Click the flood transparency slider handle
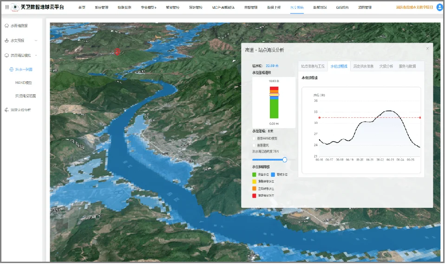 285,160
